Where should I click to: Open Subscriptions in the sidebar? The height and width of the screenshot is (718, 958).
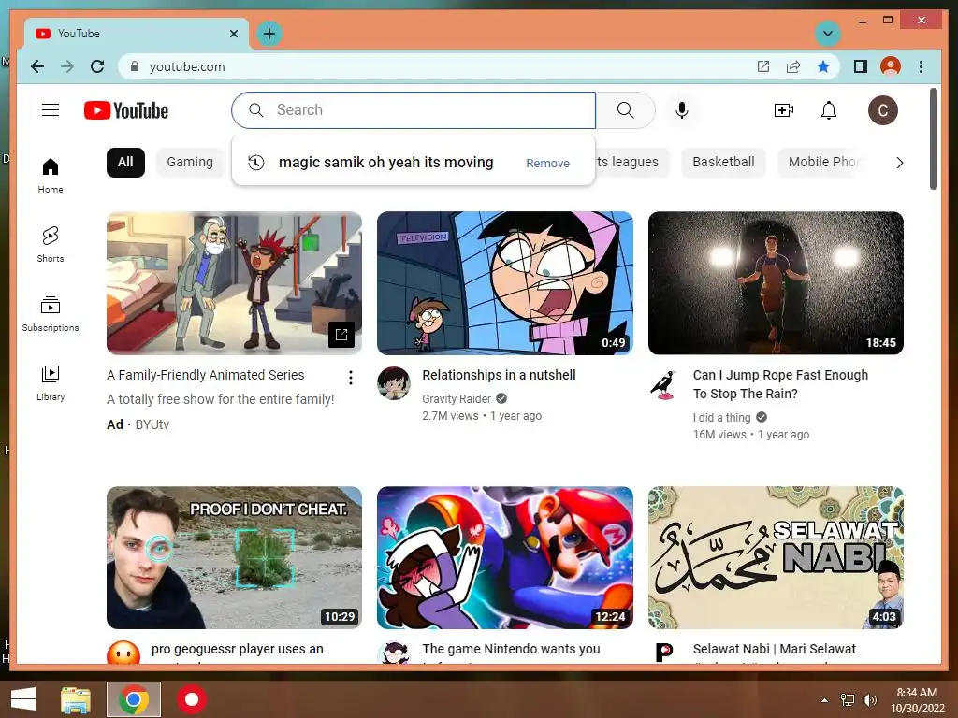pyautogui.click(x=51, y=314)
